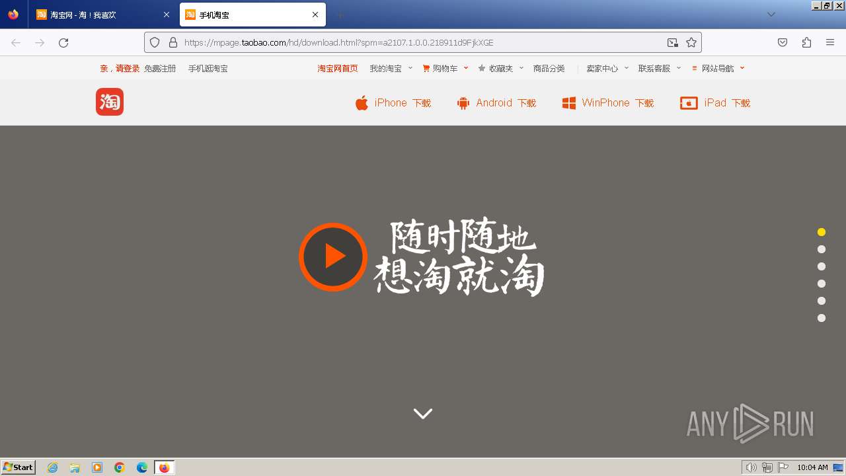Viewport: 846px width, 476px height.
Task: Click 免费注册 registration link
Action: [x=160, y=68]
